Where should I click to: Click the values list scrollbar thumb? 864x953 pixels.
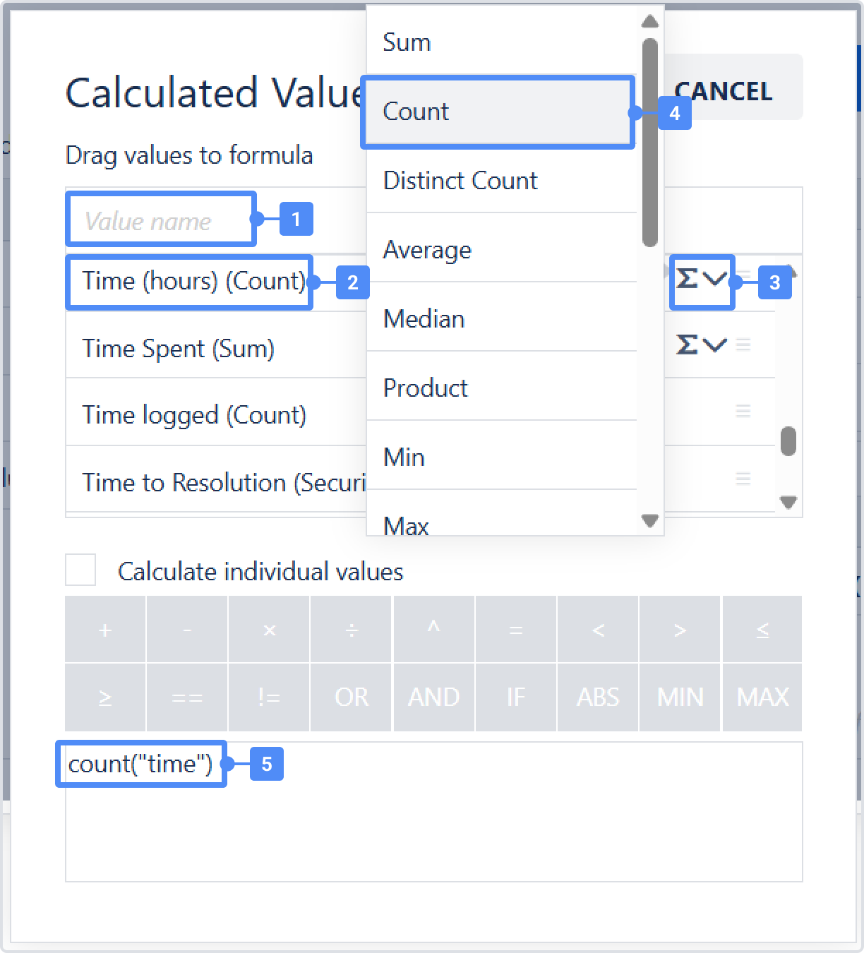[x=788, y=441]
